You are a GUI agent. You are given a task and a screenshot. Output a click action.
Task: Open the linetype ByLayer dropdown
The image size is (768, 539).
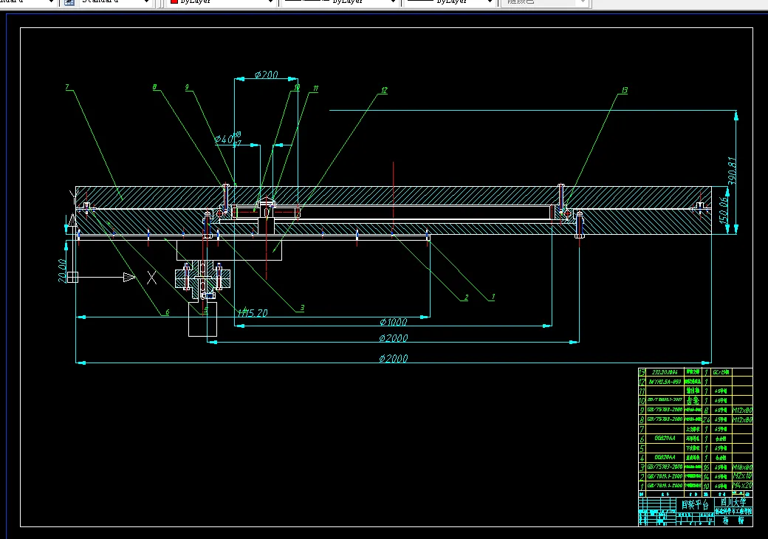[339, 2]
